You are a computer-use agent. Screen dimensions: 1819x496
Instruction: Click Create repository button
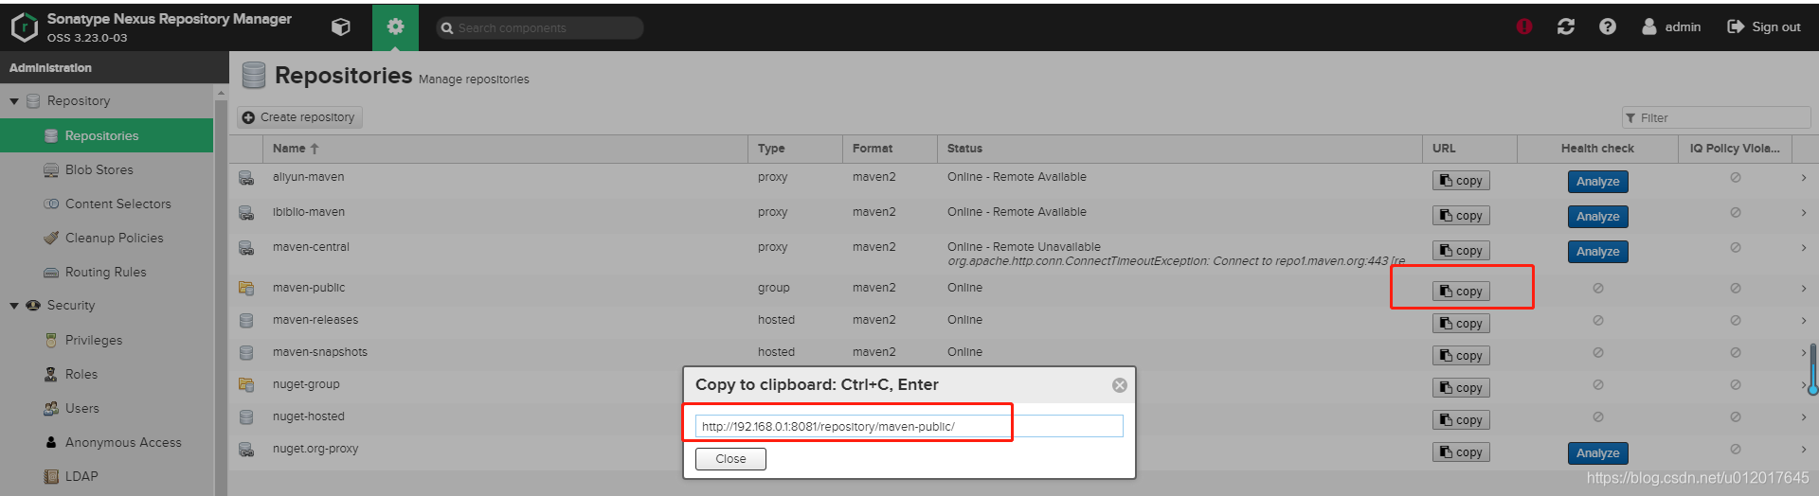[299, 117]
